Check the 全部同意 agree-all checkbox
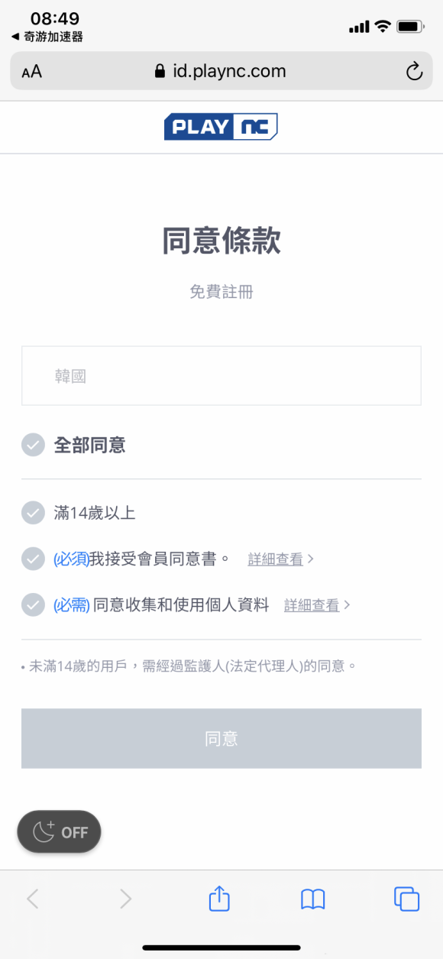Image resolution: width=443 pixels, height=959 pixels. click(x=33, y=445)
